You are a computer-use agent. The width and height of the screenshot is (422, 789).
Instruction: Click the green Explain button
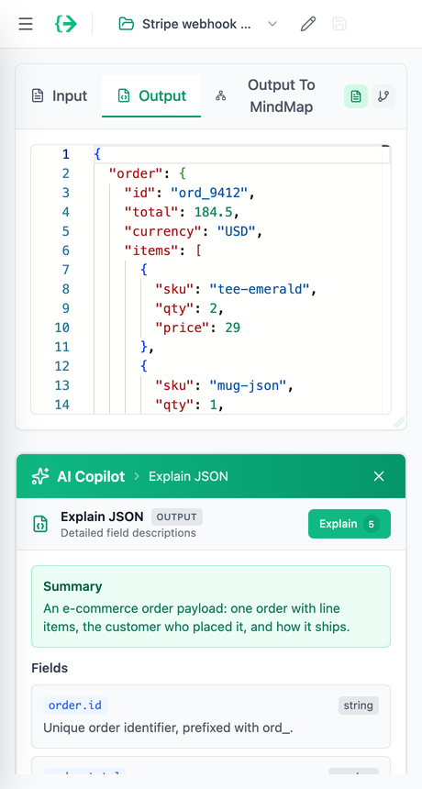tap(350, 524)
